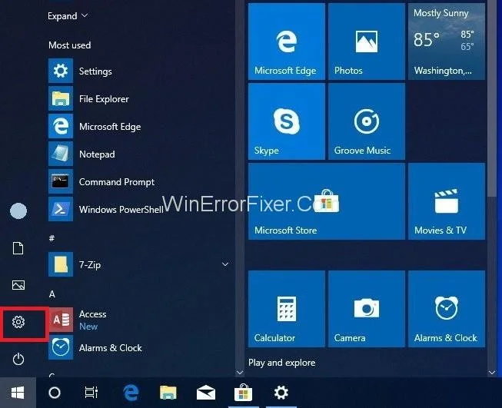Open Mail from the taskbar
The height and width of the screenshot is (408, 502).
205,393
